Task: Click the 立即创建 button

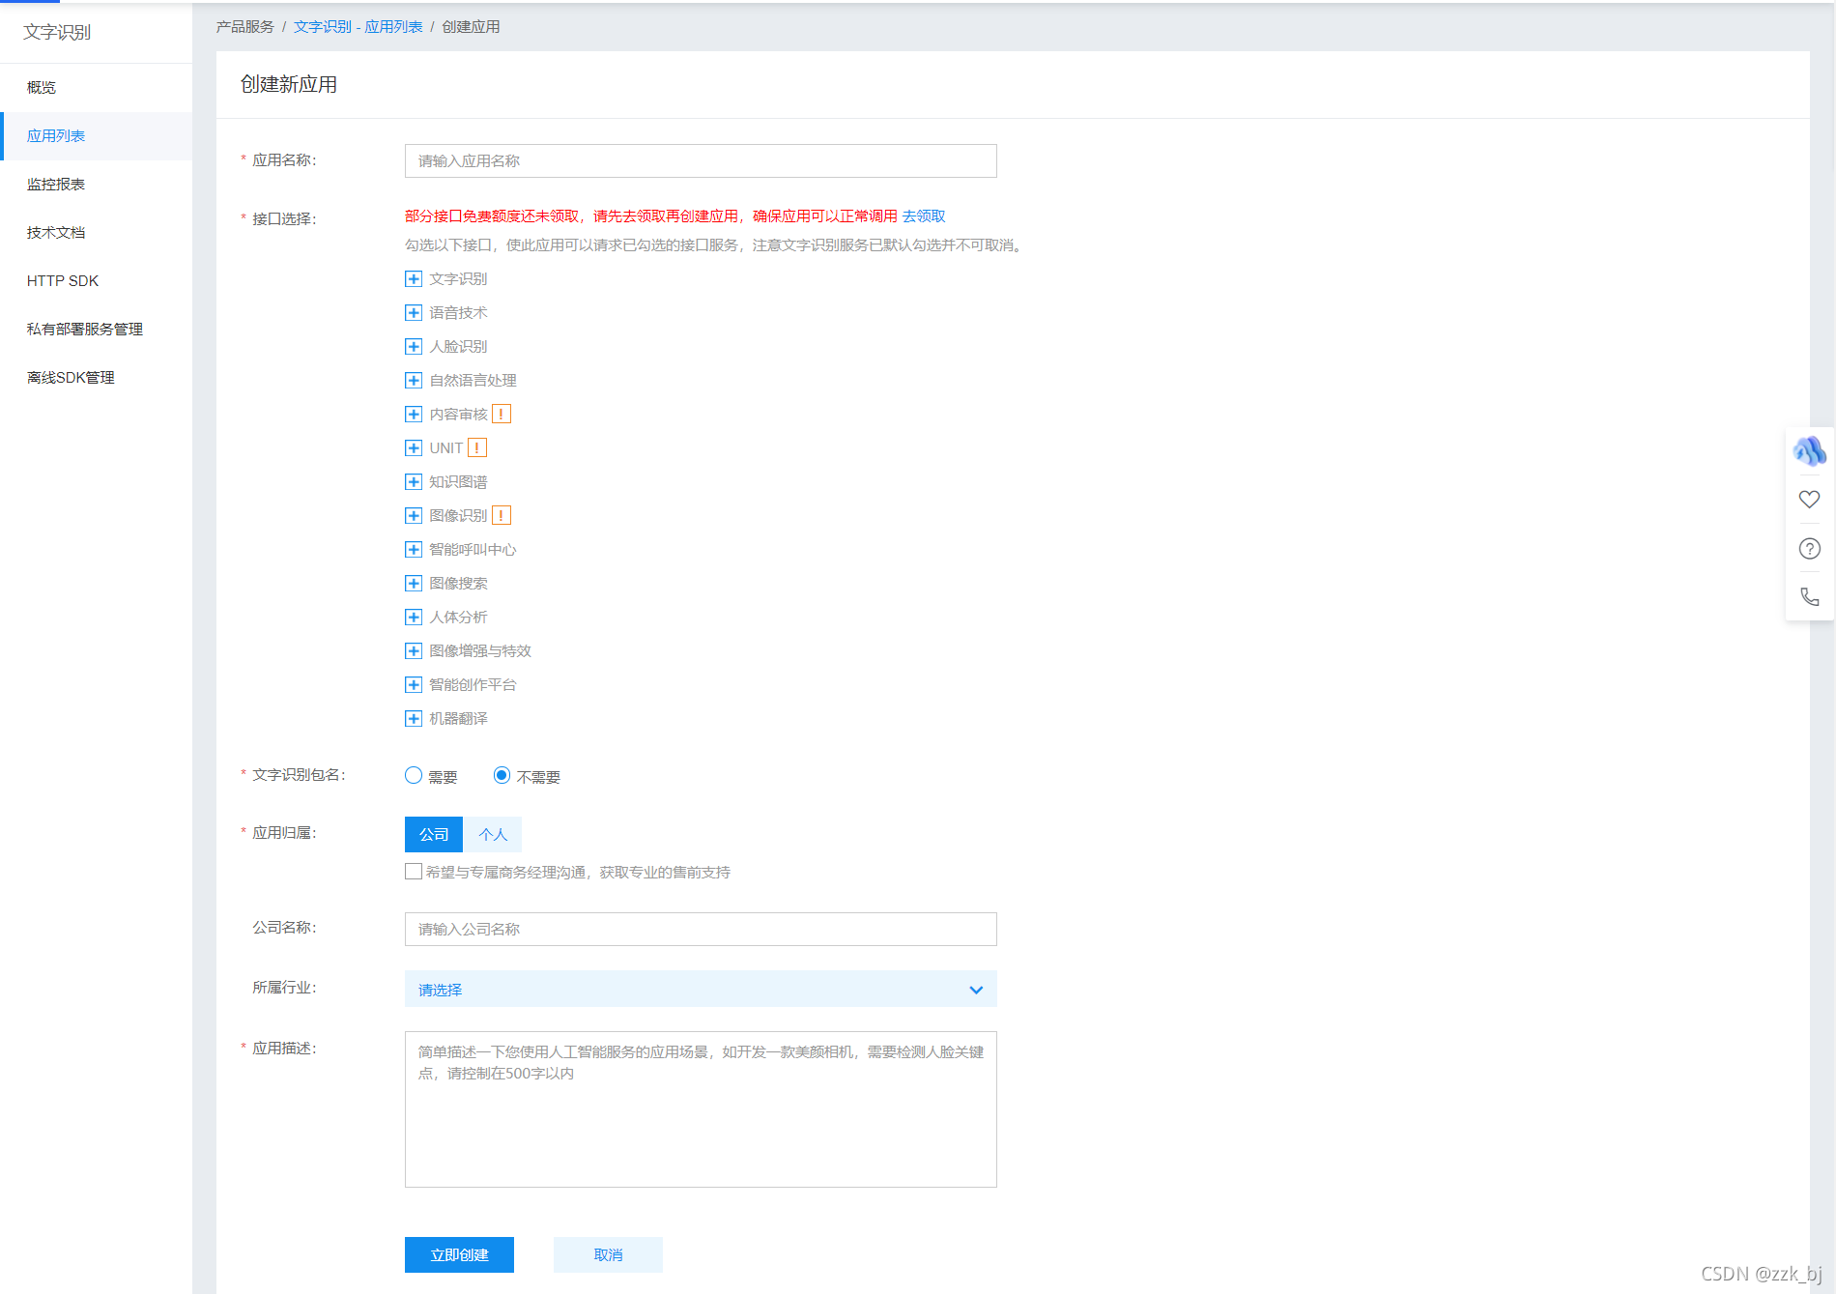Action: (459, 1254)
